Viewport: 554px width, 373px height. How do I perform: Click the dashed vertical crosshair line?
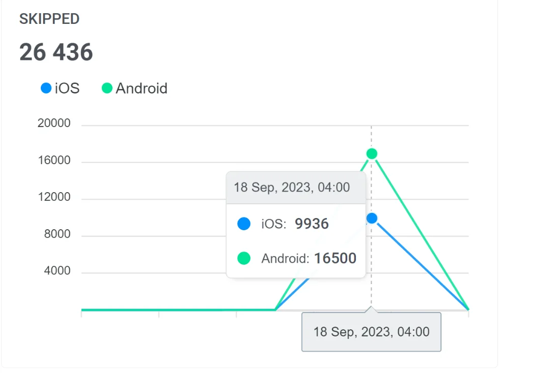point(371,132)
